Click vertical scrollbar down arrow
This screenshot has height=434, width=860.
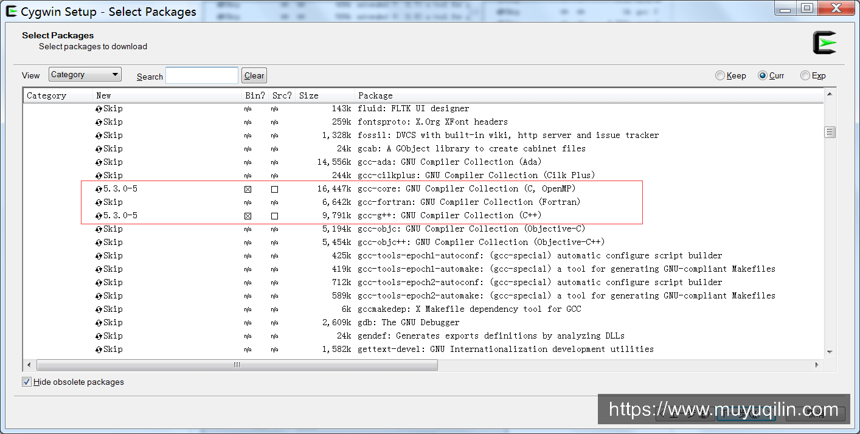click(x=830, y=352)
